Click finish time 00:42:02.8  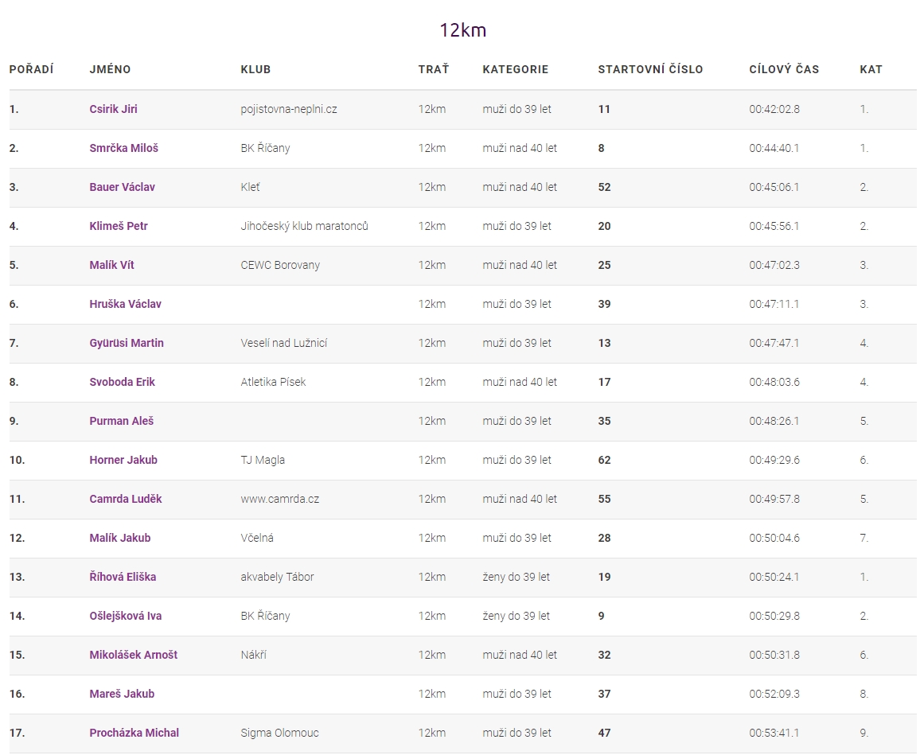click(x=774, y=109)
